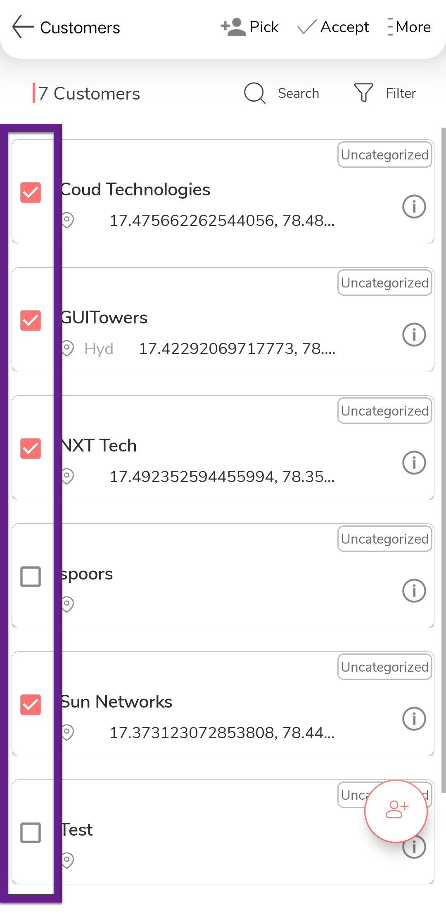Tap the Pick add-person icon
Image resolution: width=446 pixels, height=917 pixels.
pos(233,27)
